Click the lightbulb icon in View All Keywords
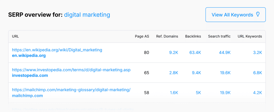The height and width of the screenshot is (112, 274). (258, 14)
